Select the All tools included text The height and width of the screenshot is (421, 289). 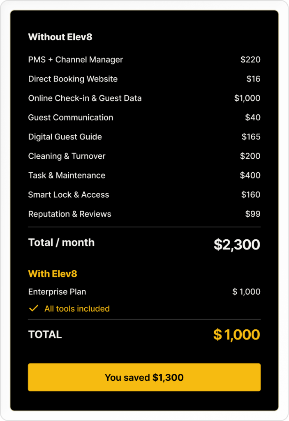pyautogui.click(x=77, y=309)
